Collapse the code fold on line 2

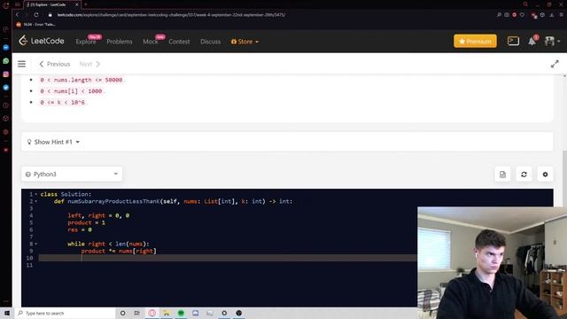35,201
